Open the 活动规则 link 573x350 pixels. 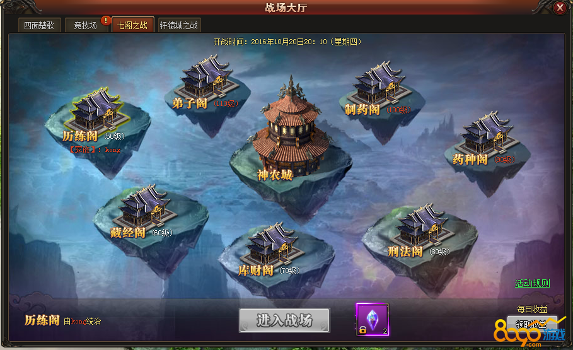533,283
